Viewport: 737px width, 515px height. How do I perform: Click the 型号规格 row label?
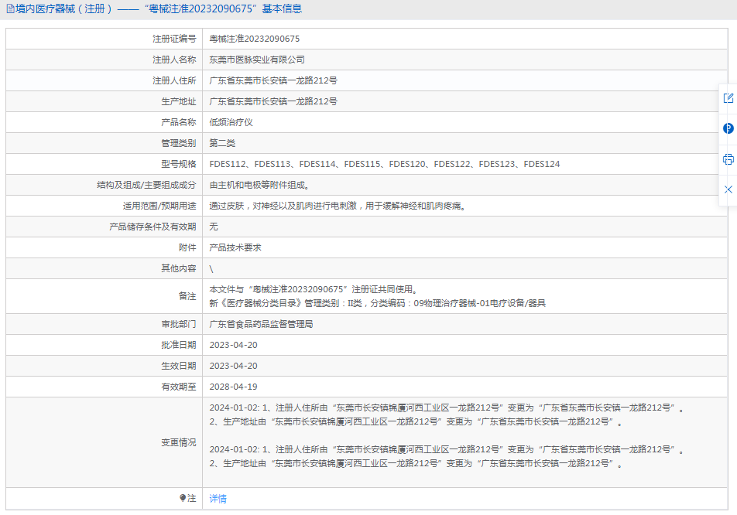[179, 164]
